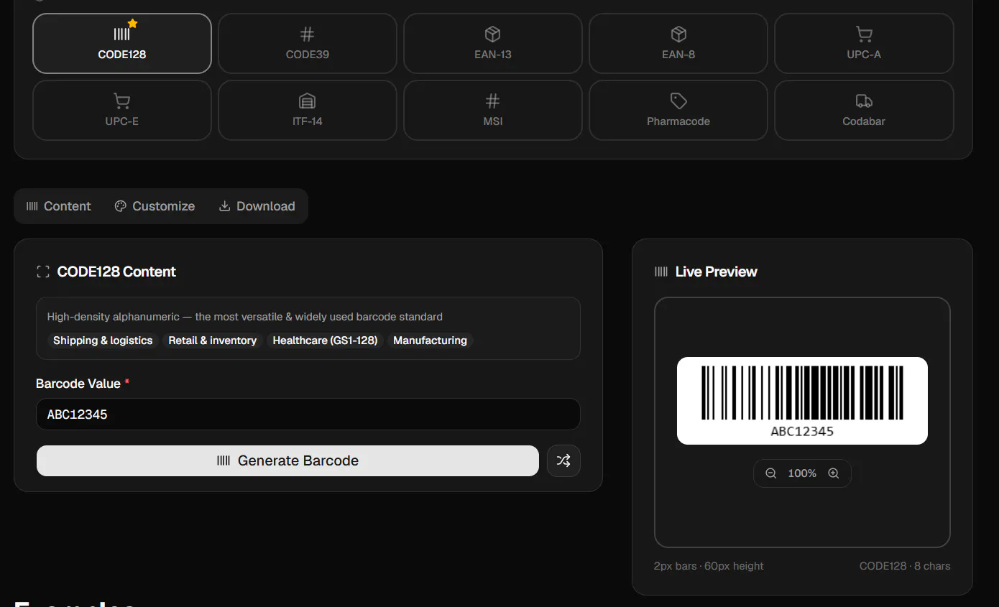Screen dimensions: 999x607
Task: Select the ITF-14 barcode type
Action: [x=308, y=110]
